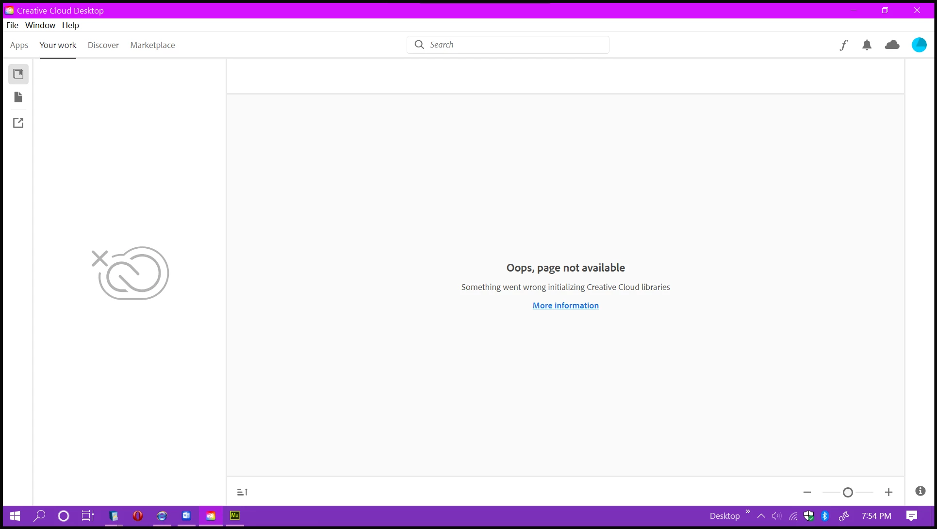Viewport: 937px width, 529px height.
Task: Click the info icon at bottom right
Action: pos(920,491)
